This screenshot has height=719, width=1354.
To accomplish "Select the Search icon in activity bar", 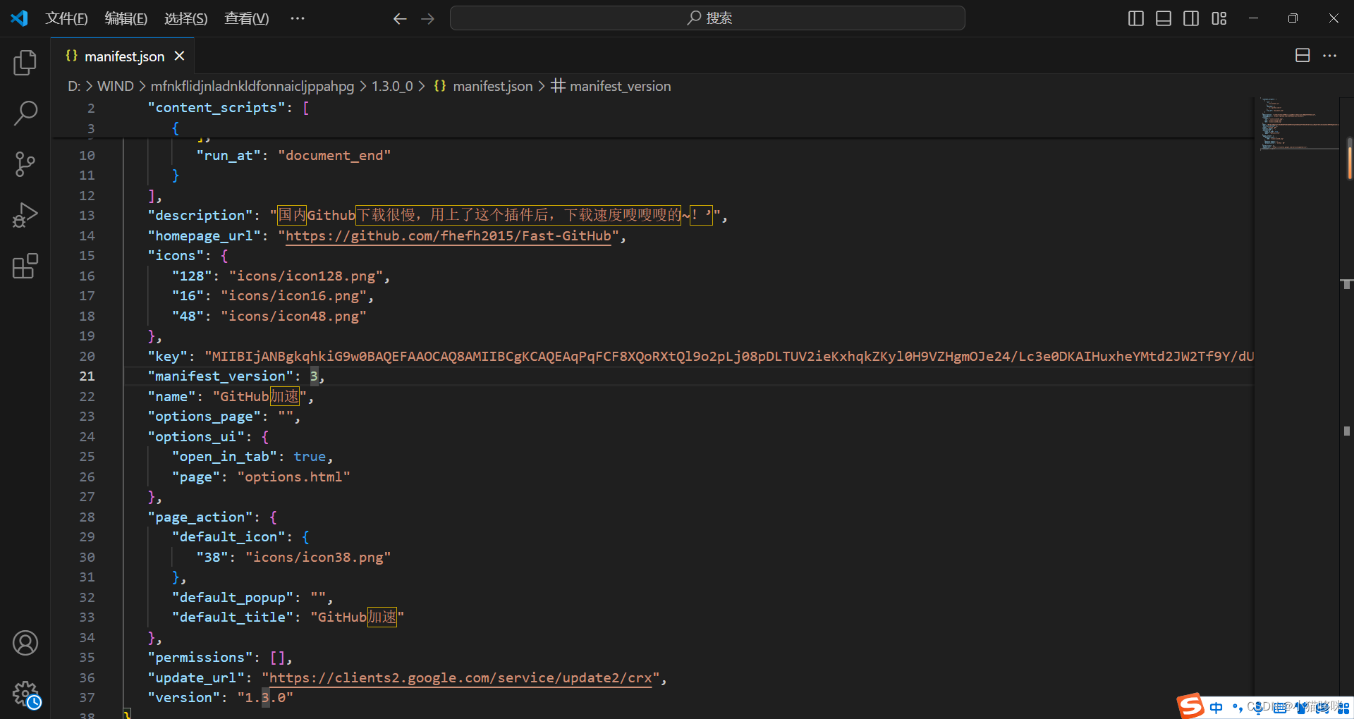I will (25, 113).
